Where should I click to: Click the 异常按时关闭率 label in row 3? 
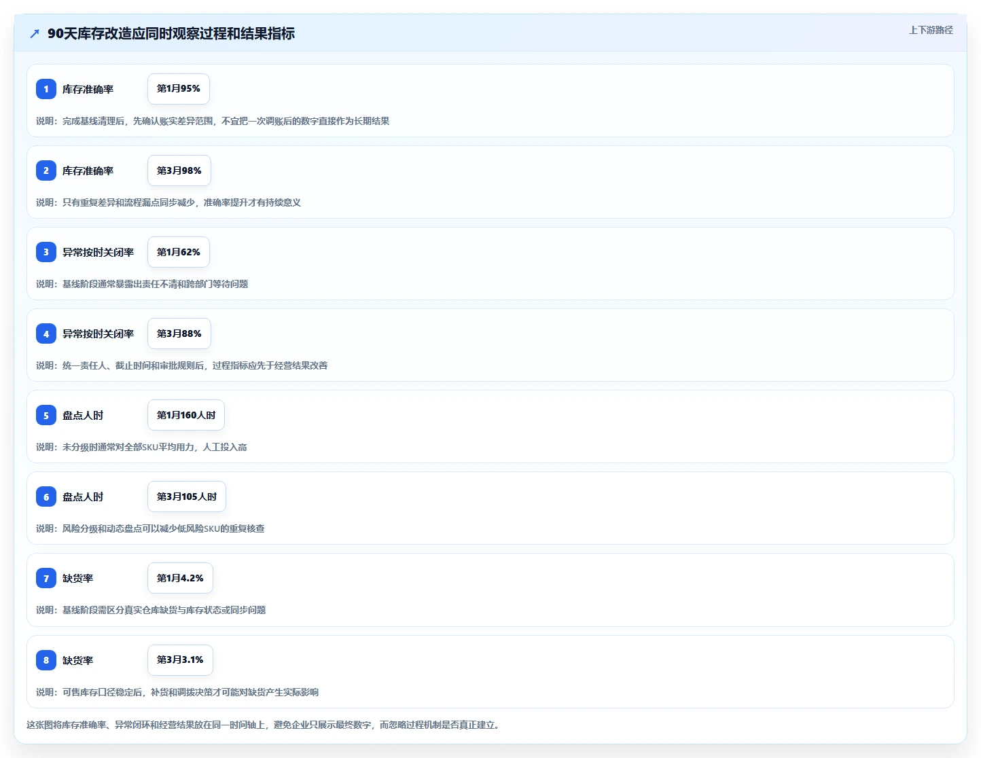pos(98,252)
